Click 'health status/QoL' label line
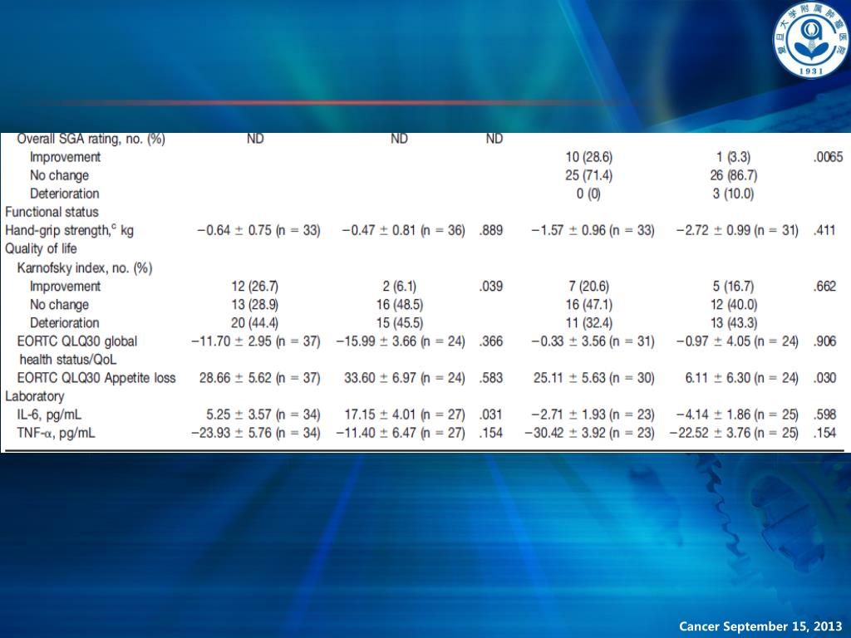 (68, 360)
